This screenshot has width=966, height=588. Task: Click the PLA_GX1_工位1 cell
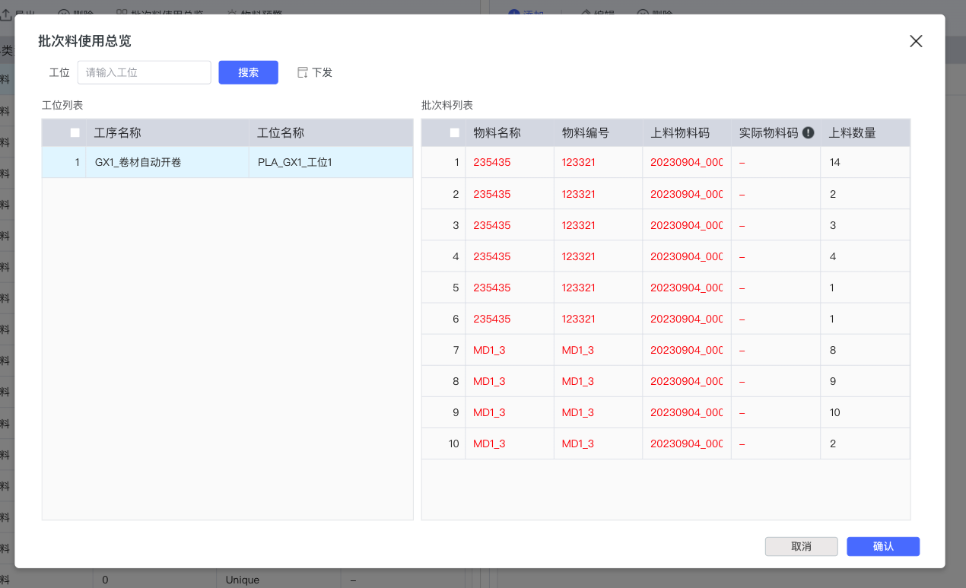pos(295,162)
